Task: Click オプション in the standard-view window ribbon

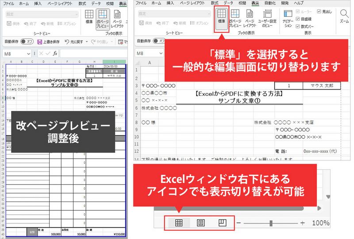Action: coord(199,23)
